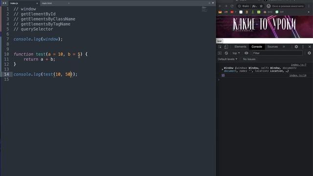
Task: Click the No Issues label
Action: click(249, 59)
